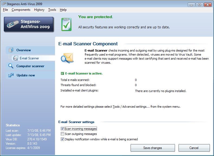The width and height of the screenshot is (214, 156).
Task: Click Save changes button
Action: click(x=153, y=148)
